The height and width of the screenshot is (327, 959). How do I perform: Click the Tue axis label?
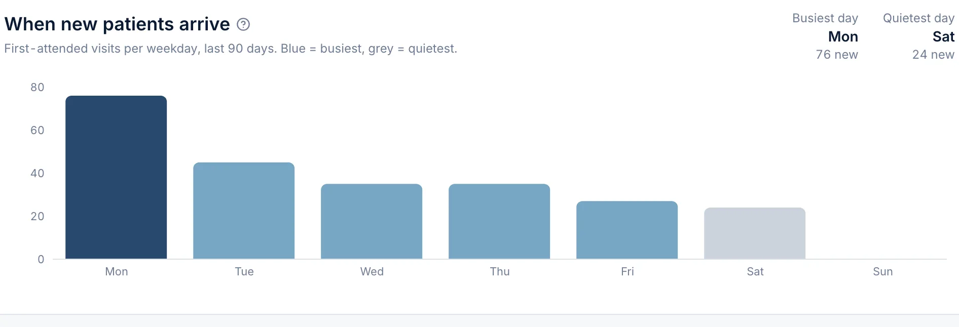244,272
